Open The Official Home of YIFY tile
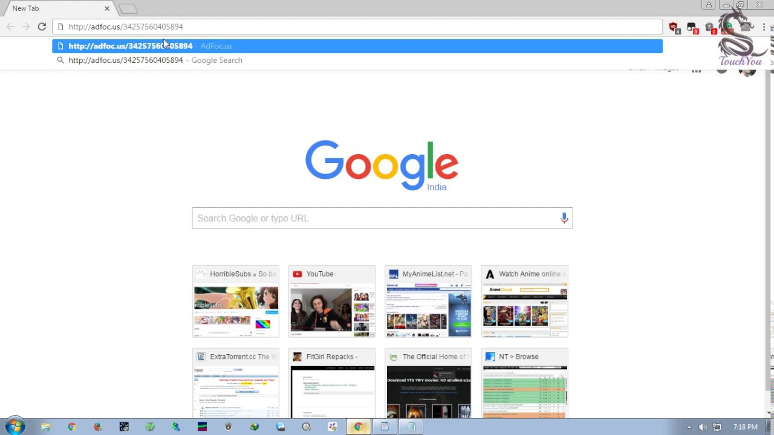This screenshot has width=774, height=435. [428, 383]
